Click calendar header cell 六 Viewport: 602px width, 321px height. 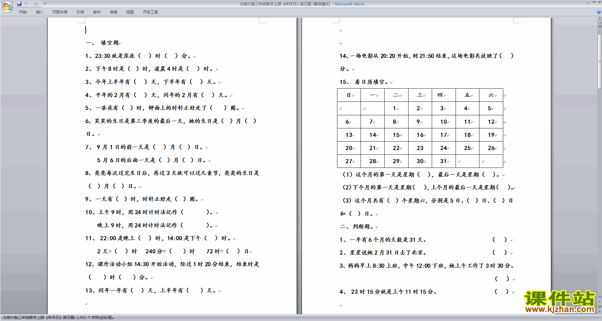pyautogui.click(x=491, y=95)
